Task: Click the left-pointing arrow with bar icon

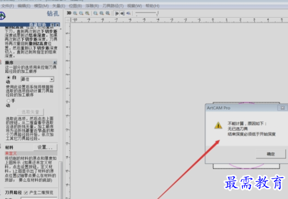Action: [x=122, y=13]
